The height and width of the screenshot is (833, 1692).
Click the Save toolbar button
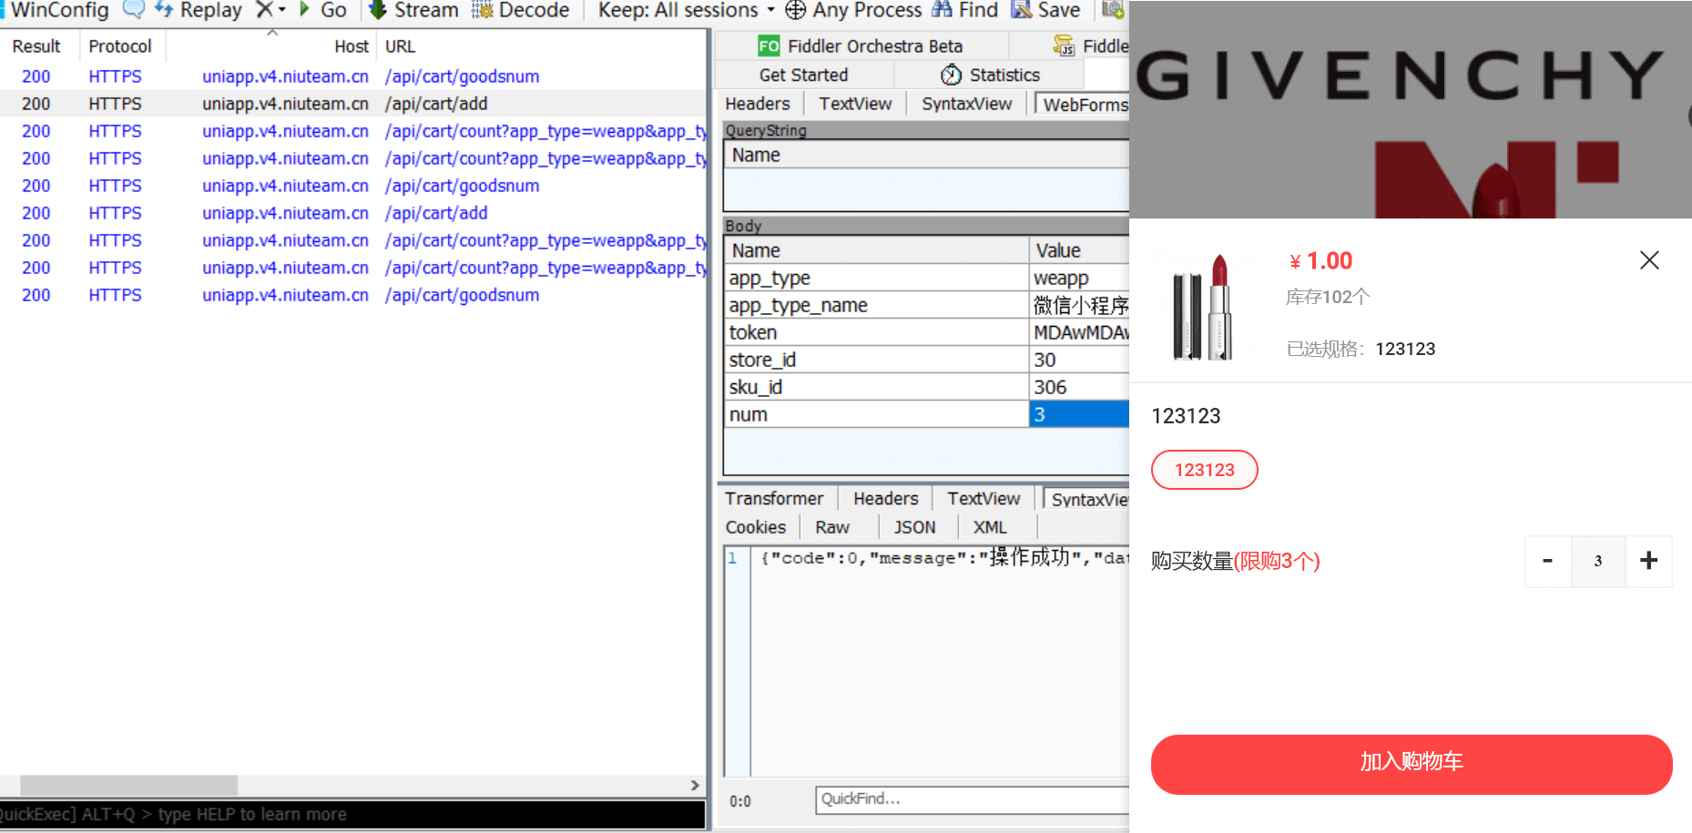[x=1046, y=10]
